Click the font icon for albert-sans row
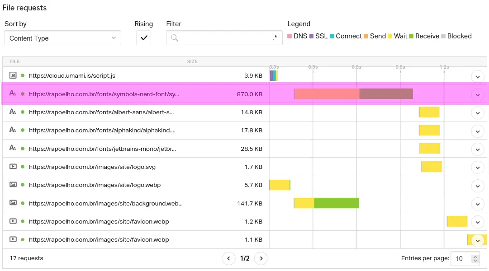Screen dimensions: 489x271 coord(13,112)
